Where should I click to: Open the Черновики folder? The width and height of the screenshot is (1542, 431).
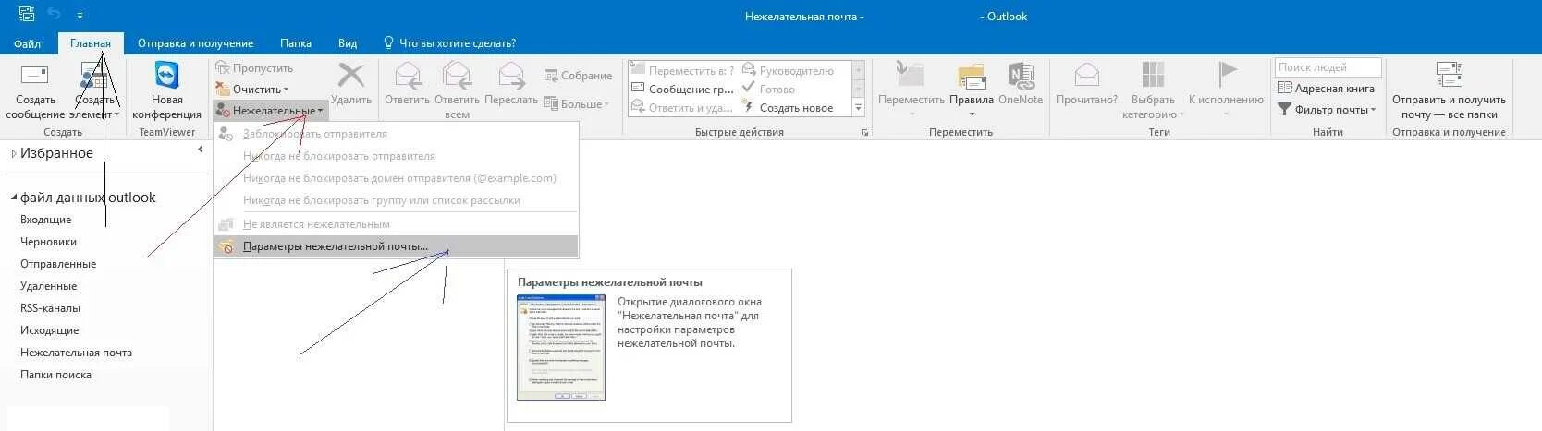tap(48, 242)
